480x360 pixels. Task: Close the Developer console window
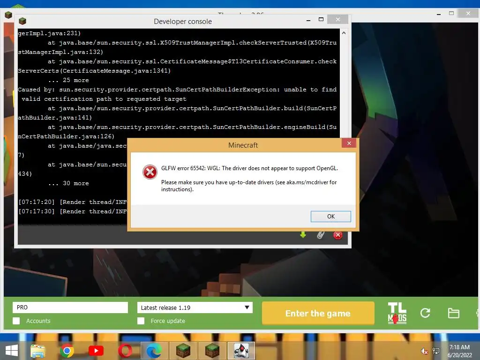337,19
